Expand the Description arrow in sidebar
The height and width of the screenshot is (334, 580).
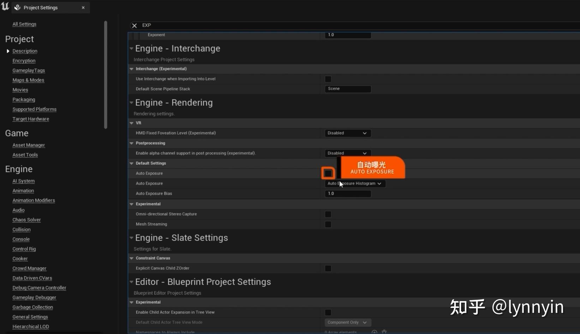8,51
